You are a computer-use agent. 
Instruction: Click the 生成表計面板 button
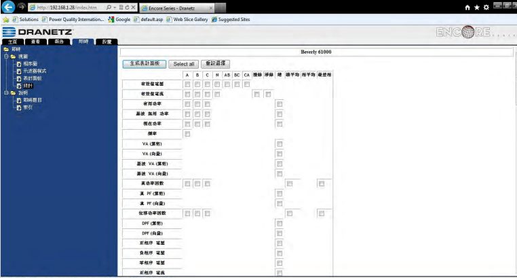(x=144, y=63)
